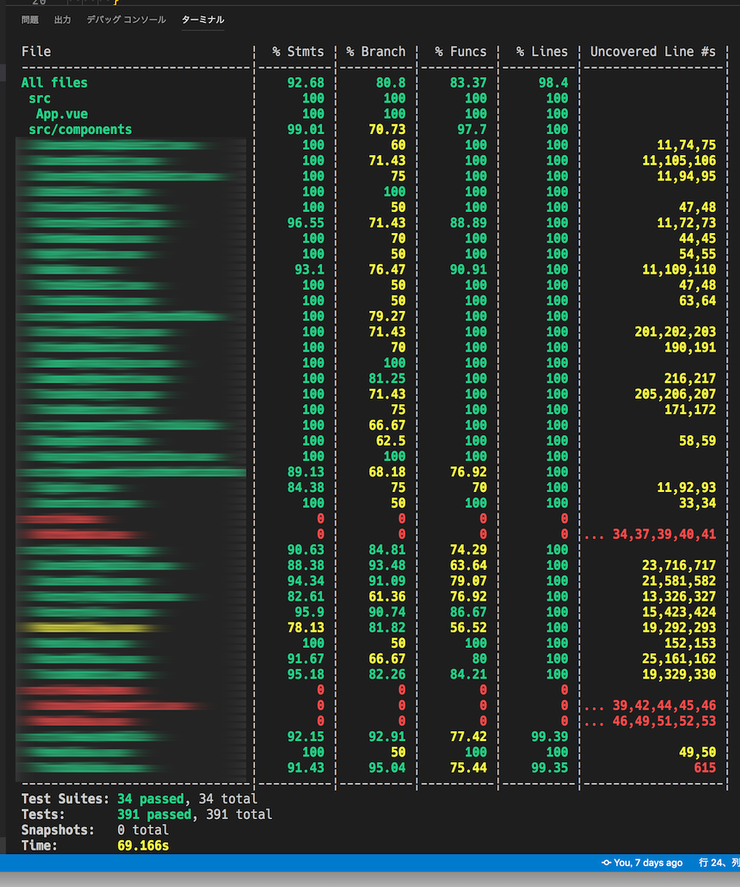740x887 pixels.
Task: Click the git blame commit icon in status bar
Action: (x=606, y=862)
